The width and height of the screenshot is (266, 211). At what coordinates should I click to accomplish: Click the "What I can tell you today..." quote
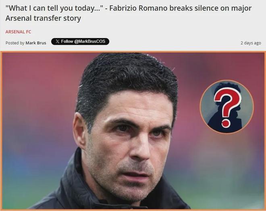tap(54, 8)
